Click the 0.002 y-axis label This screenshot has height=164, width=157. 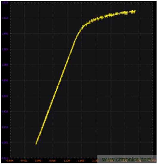5,143
